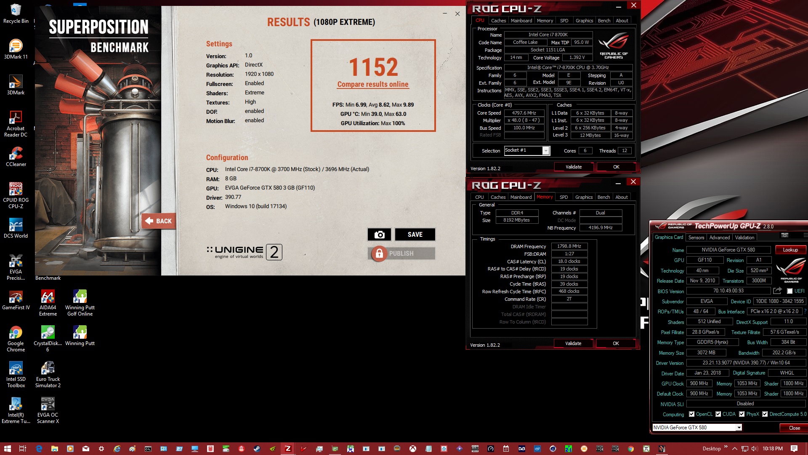Click the camera screenshot button in Superposition

pyautogui.click(x=379, y=235)
